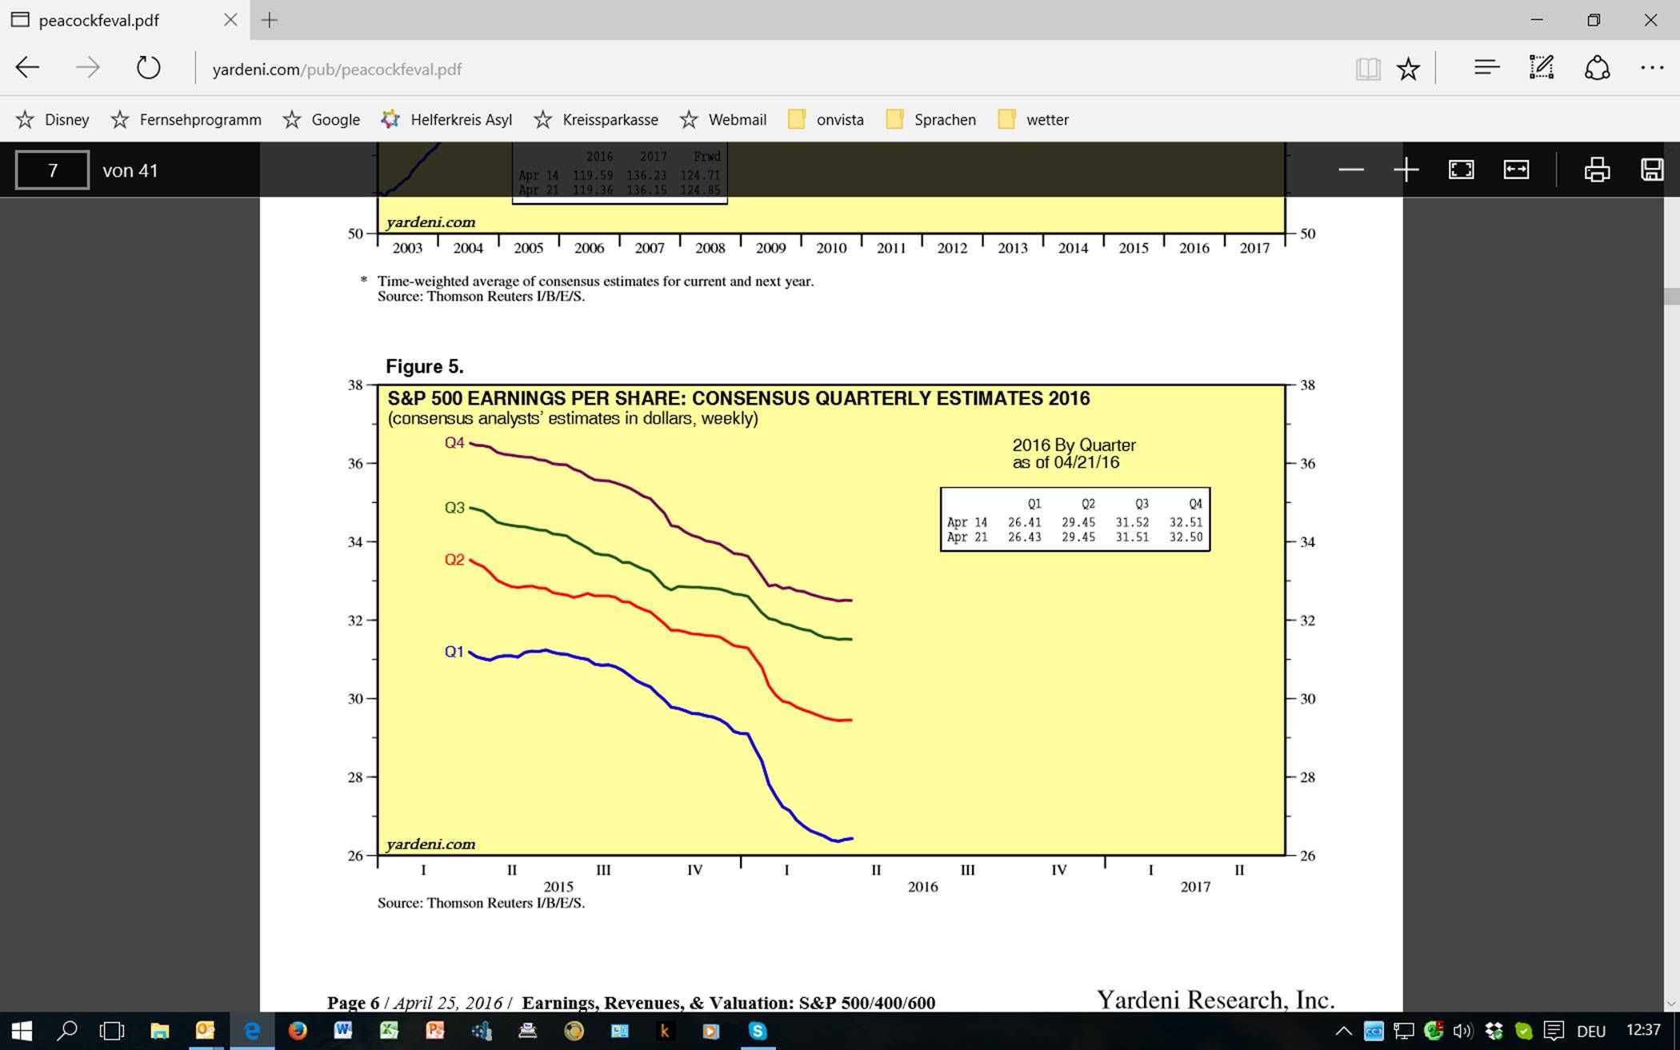1680x1050 pixels.
Task: Add page to favorites star icon
Action: [x=1408, y=69]
